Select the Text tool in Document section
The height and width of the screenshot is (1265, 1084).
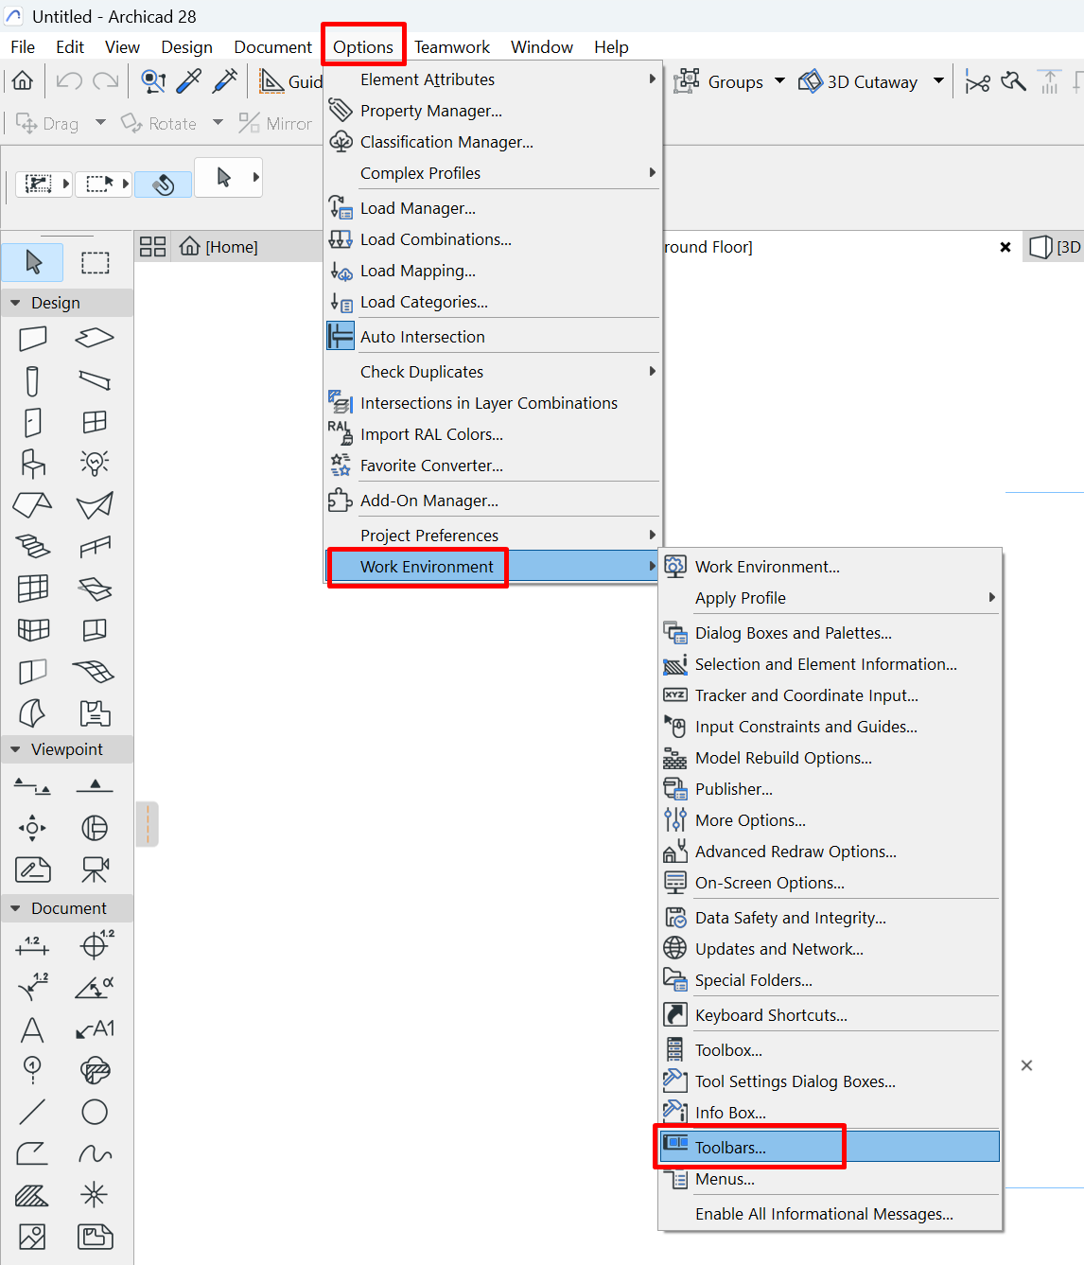(33, 1029)
